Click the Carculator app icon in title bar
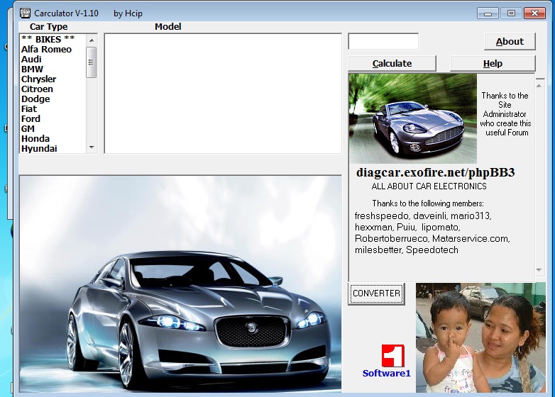555x397 pixels. (x=25, y=13)
